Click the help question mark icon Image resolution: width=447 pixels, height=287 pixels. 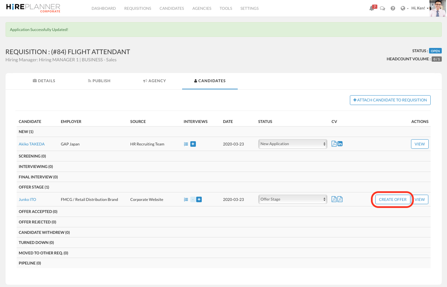click(393, 8)
